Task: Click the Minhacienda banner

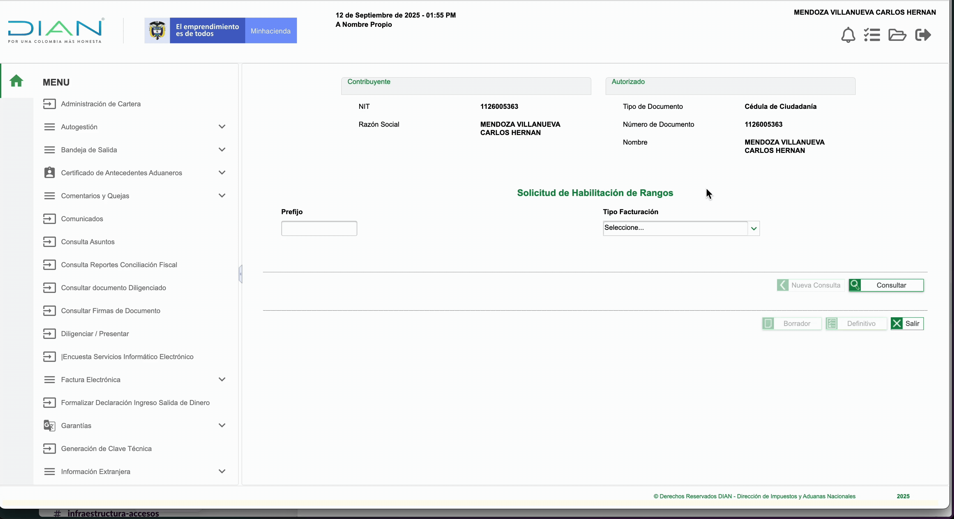Action: [x=271, y=31]
